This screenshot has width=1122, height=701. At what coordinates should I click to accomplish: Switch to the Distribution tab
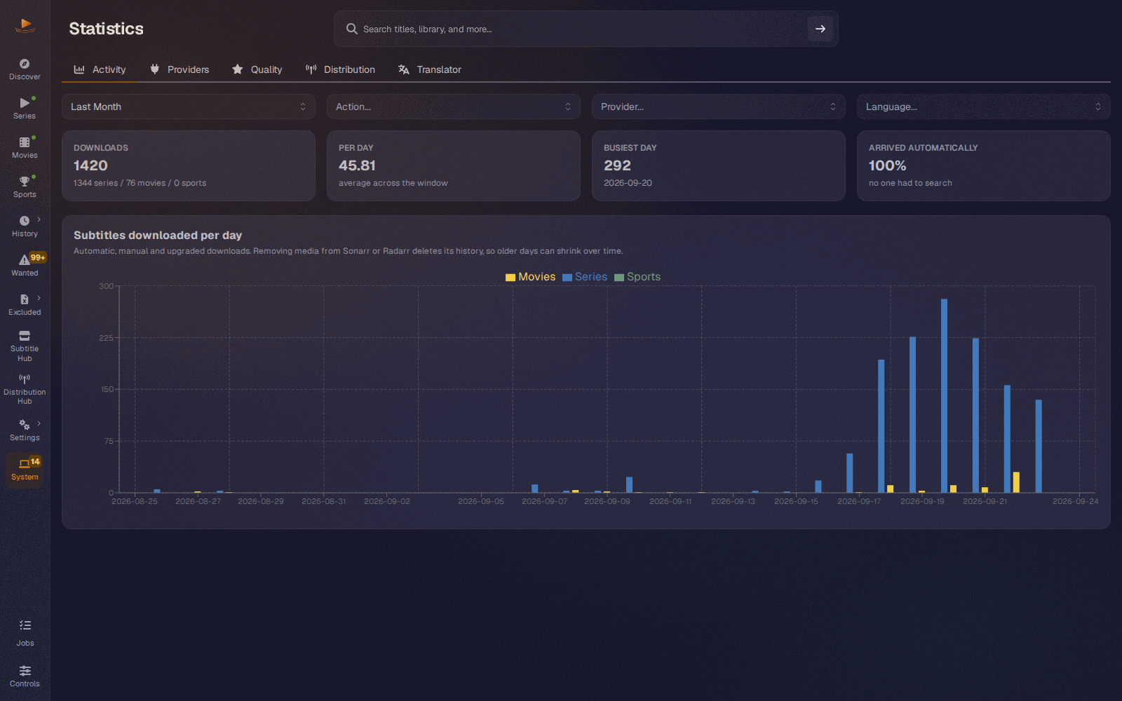(x=340, y=69)
